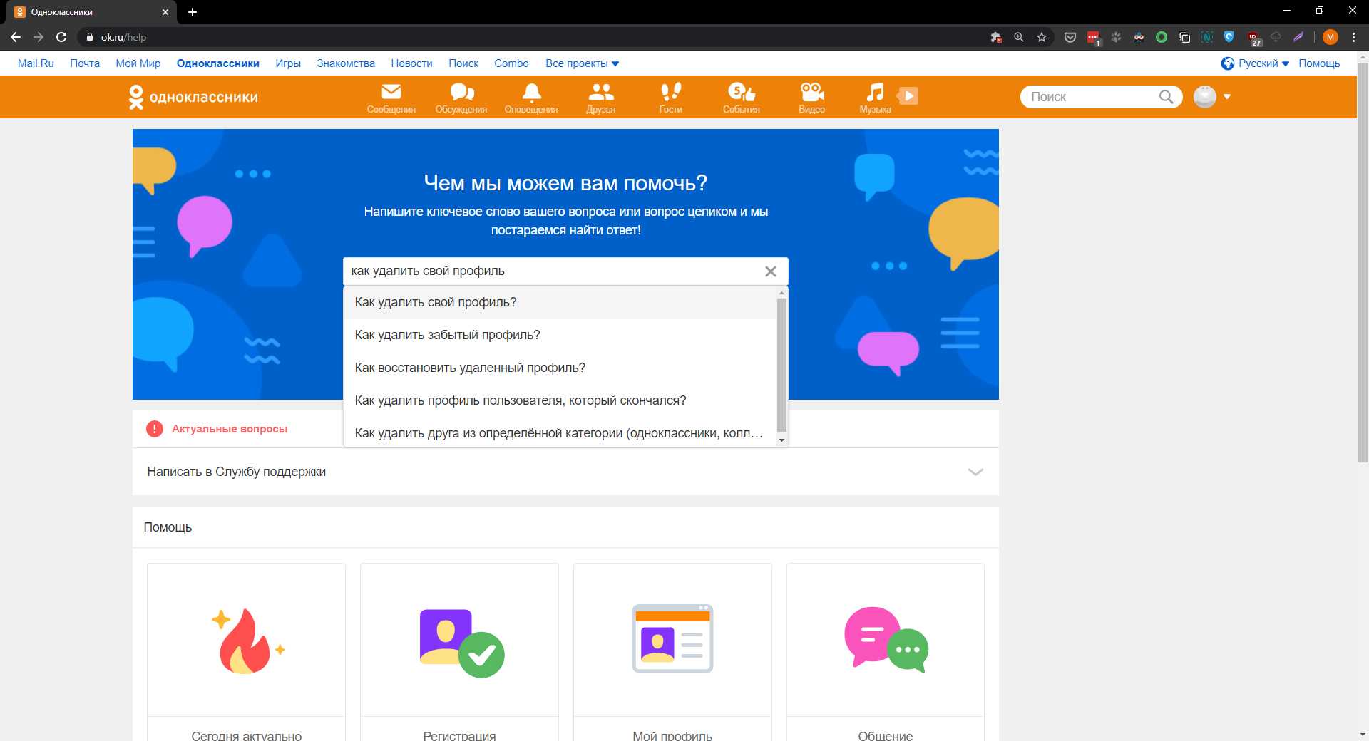Click the suggestions list scrollbar
This screenshot has width=1369, height=741.
point(781,365)
